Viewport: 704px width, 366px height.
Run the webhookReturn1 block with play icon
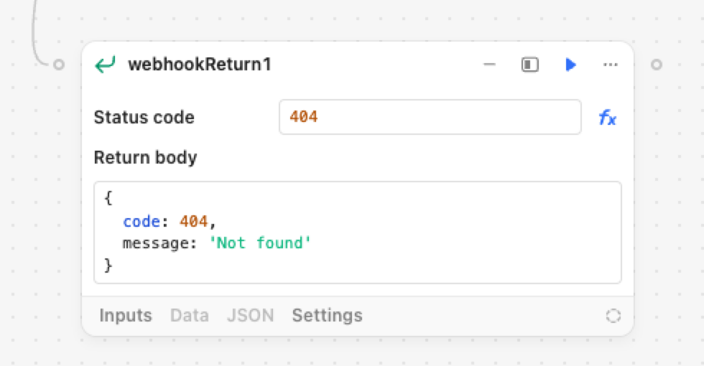pos(570,65)
